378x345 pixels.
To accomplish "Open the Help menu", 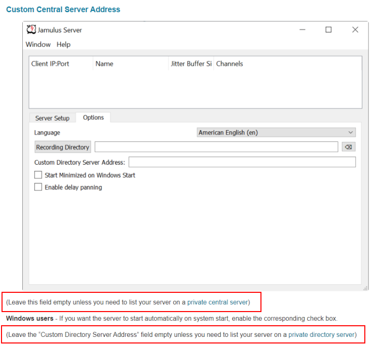I will pyautogui.click(x=64, y=45).
